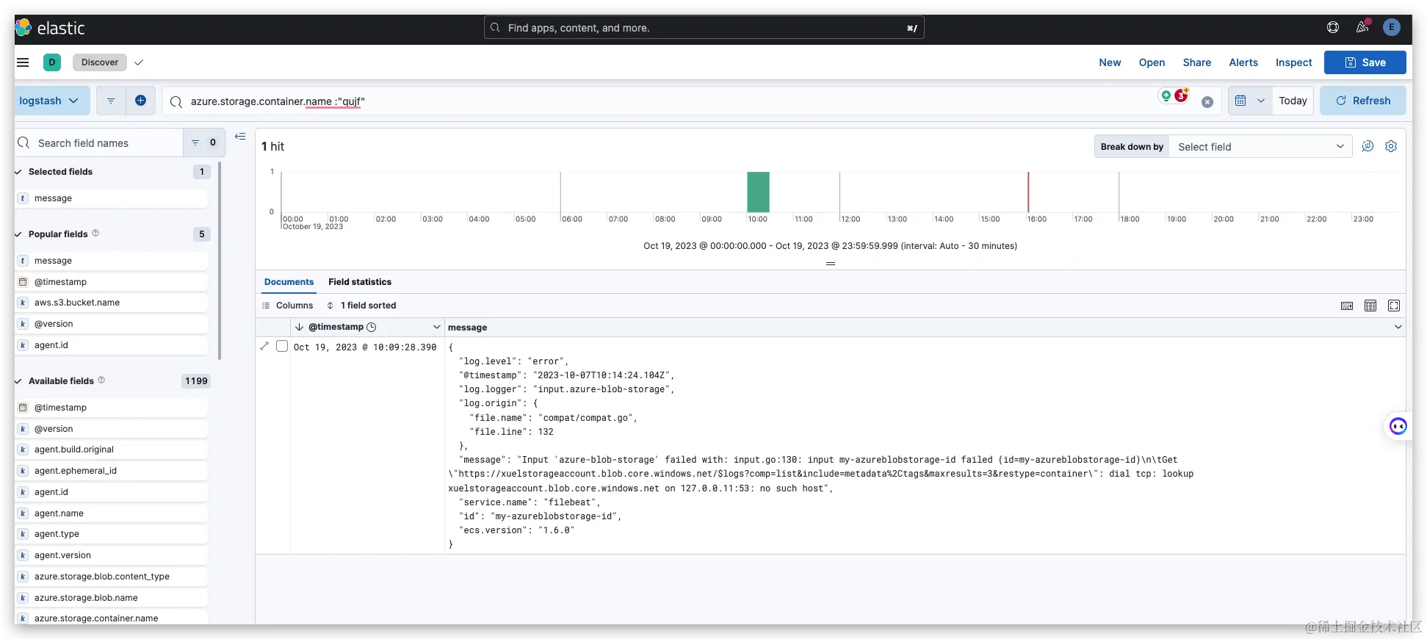This screenshot has height=639, width=1427.
Task: Select agent.ephemeral_id field
Action: (112, 471)
